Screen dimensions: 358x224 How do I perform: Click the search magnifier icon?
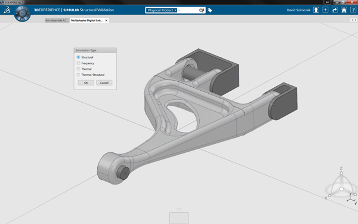tap(202, 10)
